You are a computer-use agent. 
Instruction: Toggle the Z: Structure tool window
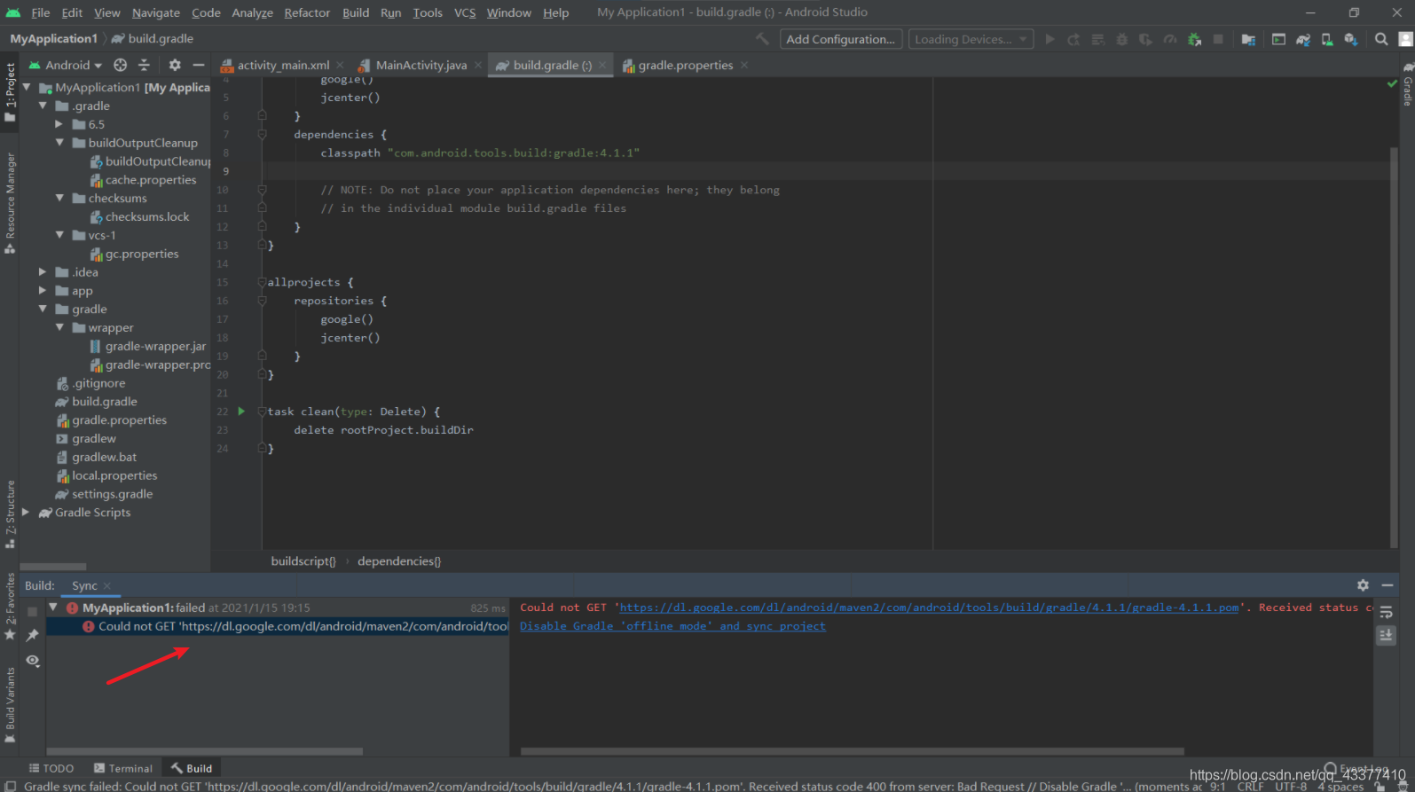click(10, 514)
